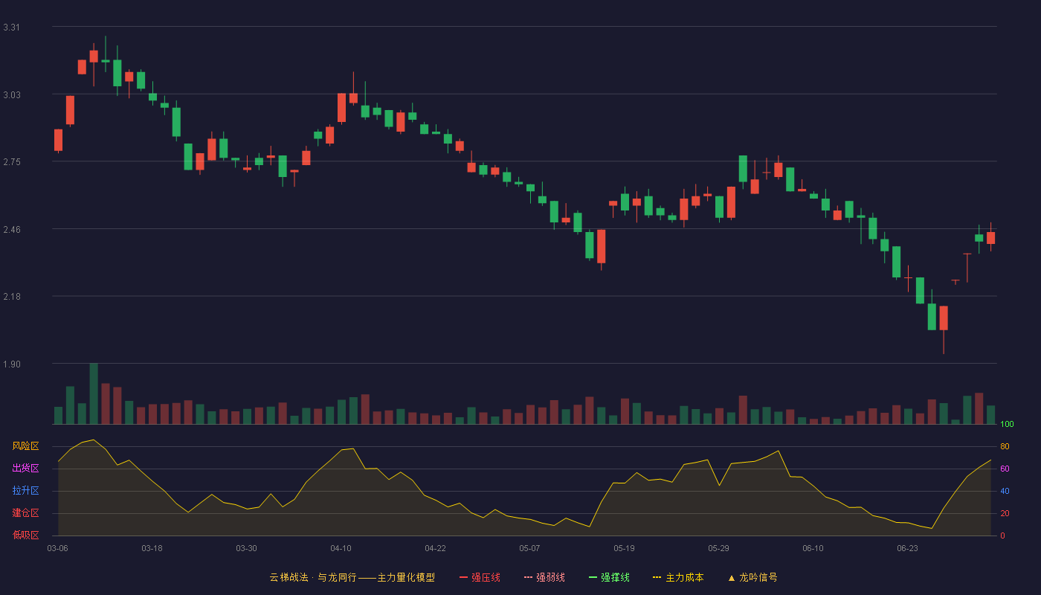Toggle the 强撑线 legend item
The image size is (1041, 595).
coord(609,577)
